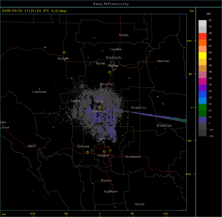Screen dimensions: 222x217
Task: Pick the red 60–65 dBZ legend swatch
Action: pos(202,36)
